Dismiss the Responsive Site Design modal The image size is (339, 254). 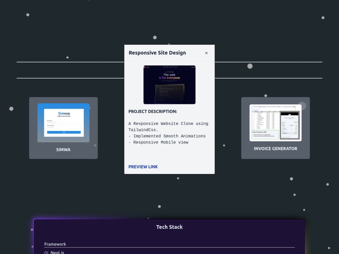tap(206, 53)
